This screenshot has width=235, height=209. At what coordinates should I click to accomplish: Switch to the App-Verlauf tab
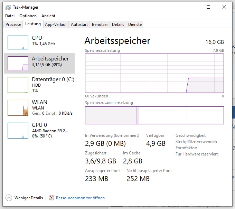56,25
